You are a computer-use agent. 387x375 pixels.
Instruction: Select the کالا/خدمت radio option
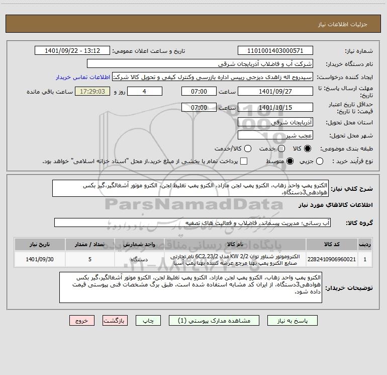click(x=248, y=148)
